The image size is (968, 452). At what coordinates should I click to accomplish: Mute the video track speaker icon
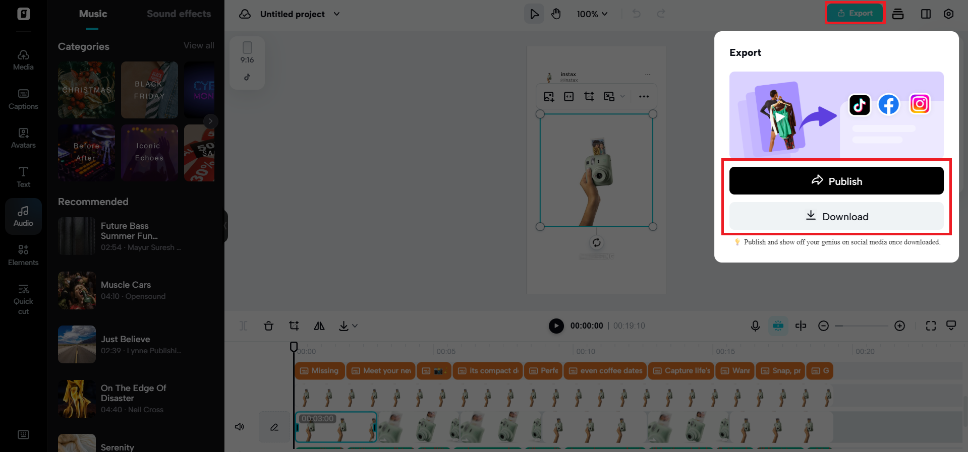tap(240, 427)
